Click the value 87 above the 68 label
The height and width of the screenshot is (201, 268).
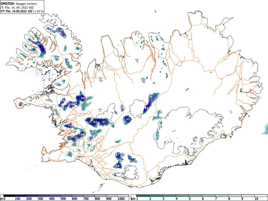(118, 155)
